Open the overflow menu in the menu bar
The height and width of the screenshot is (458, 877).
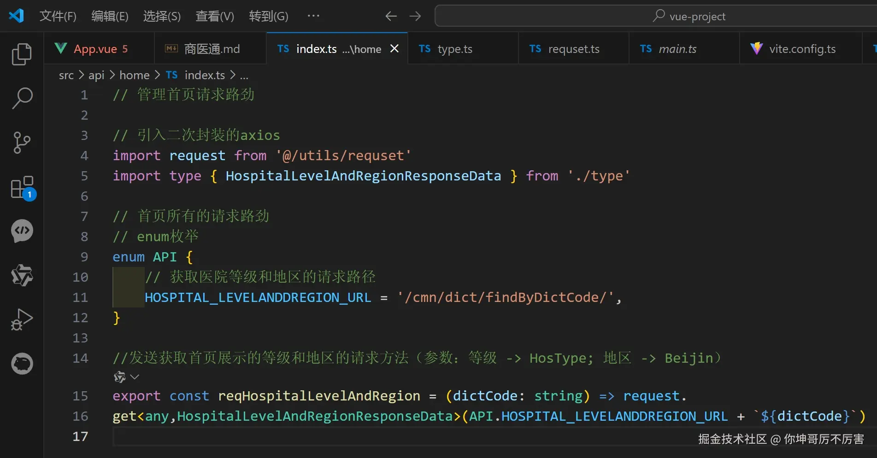click(313, 16)
